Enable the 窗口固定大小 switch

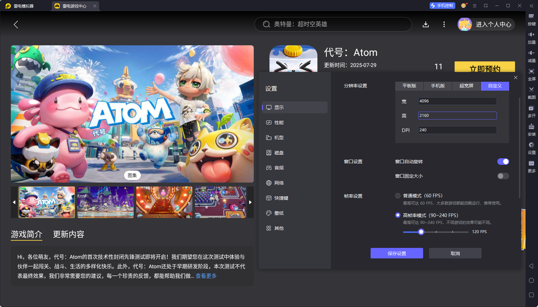[x=503, y=176]
